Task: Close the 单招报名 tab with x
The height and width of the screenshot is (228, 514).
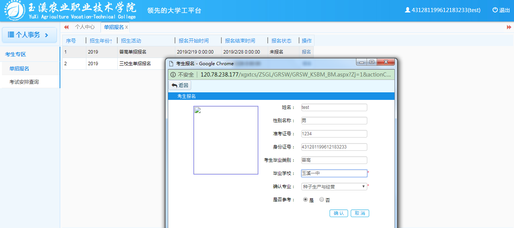Action: click(127, 27)
